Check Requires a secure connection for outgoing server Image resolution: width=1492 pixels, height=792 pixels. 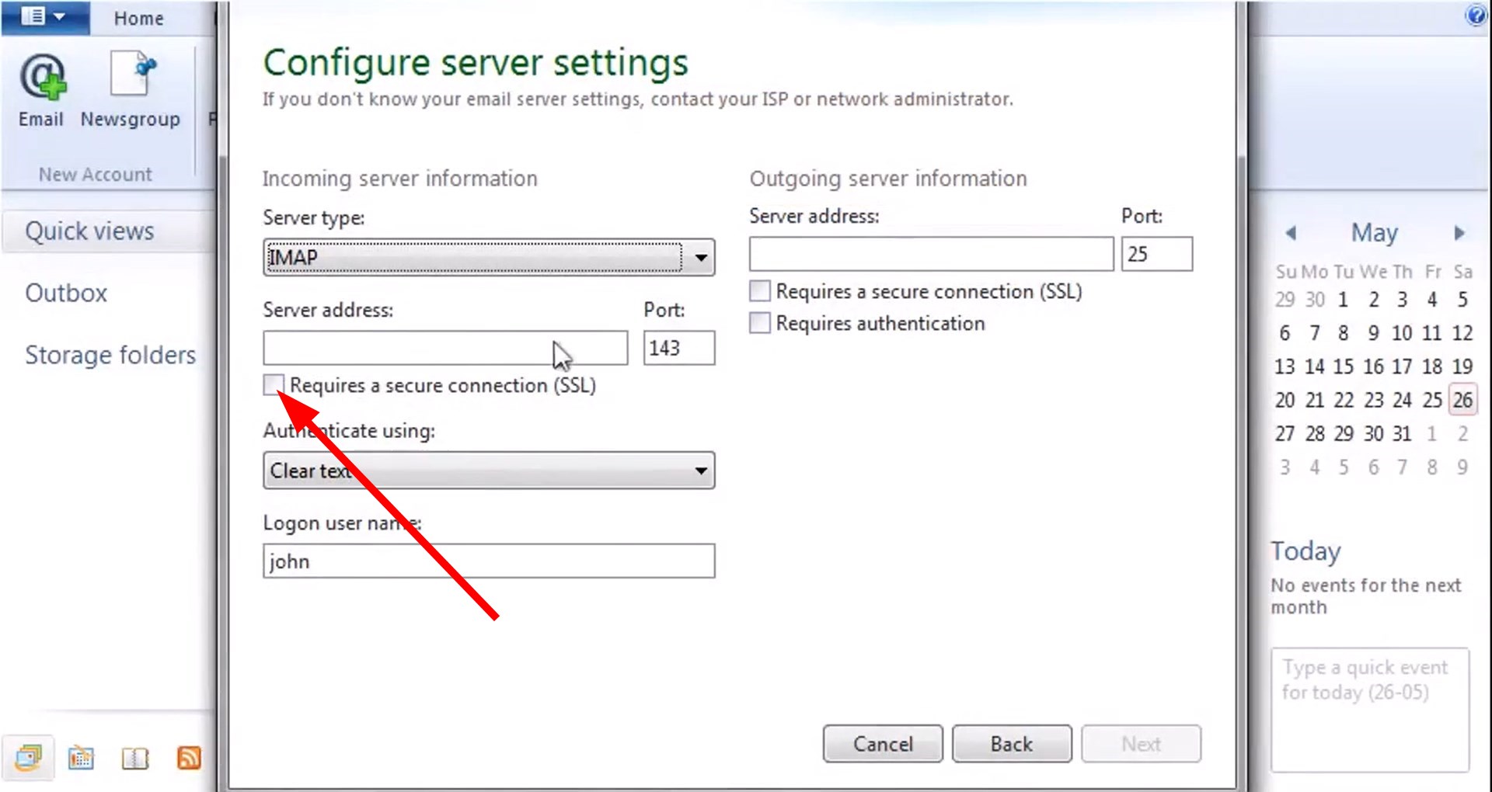click(758, 290)
